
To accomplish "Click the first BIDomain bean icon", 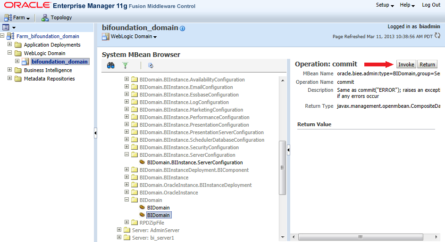I will click(x=142, y=208).
